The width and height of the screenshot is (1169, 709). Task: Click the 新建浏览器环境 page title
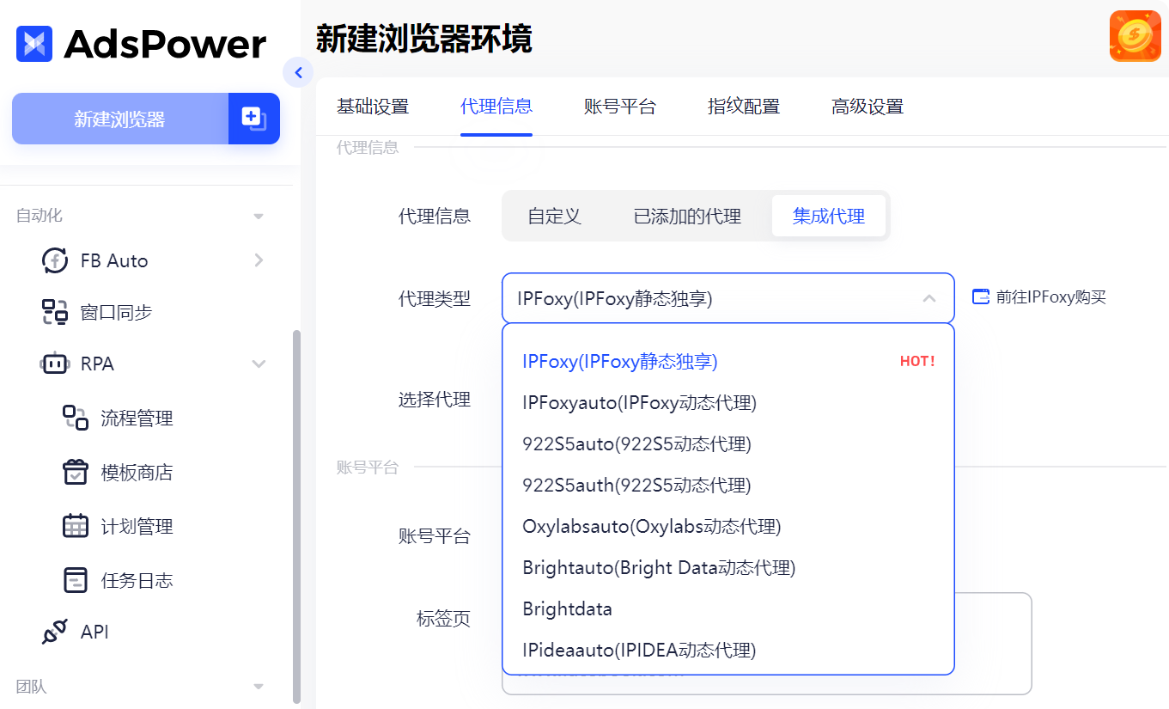click(424, 40)
